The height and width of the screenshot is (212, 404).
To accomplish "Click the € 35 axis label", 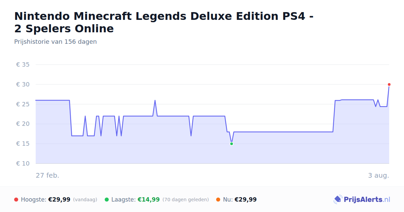I will click(23, 65).
